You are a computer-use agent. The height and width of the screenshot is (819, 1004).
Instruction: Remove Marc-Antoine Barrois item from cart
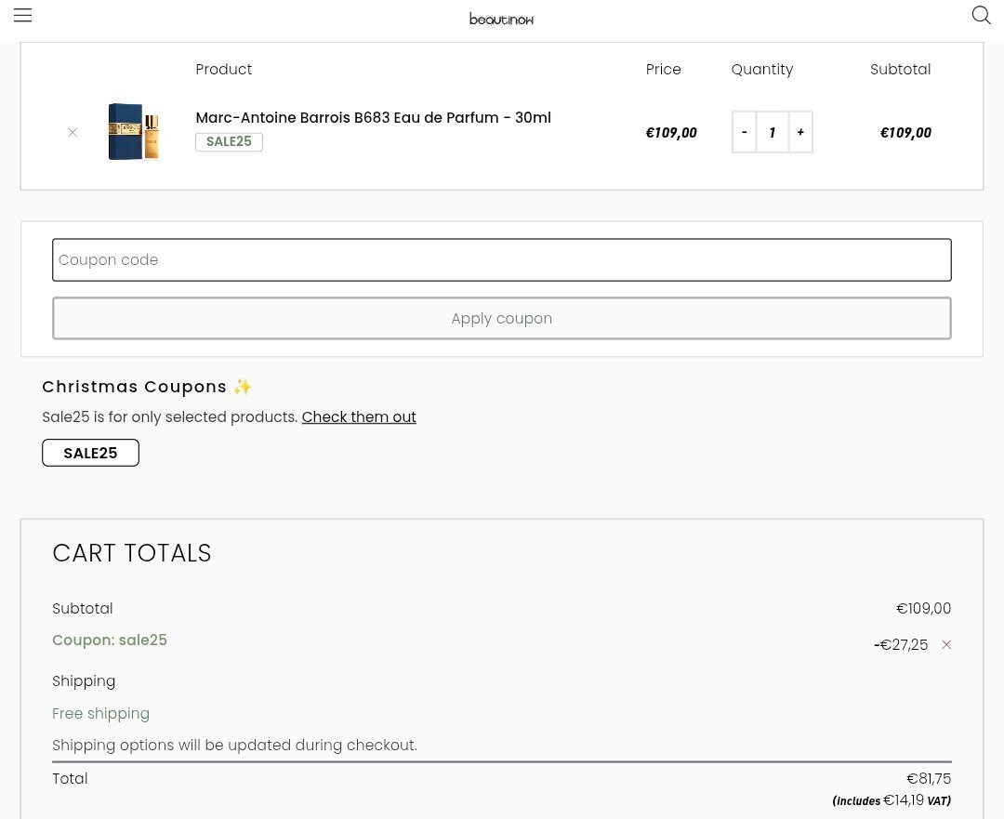(73, 133)
